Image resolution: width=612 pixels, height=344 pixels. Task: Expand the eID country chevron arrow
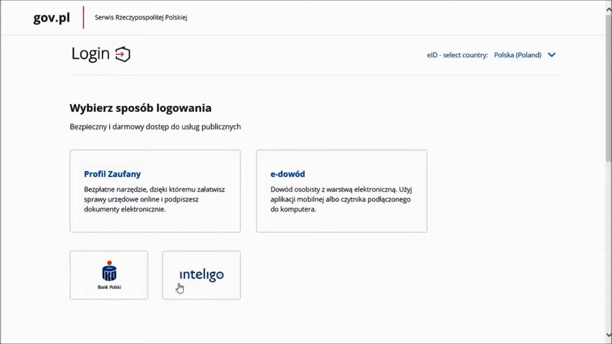click(552, 55)
